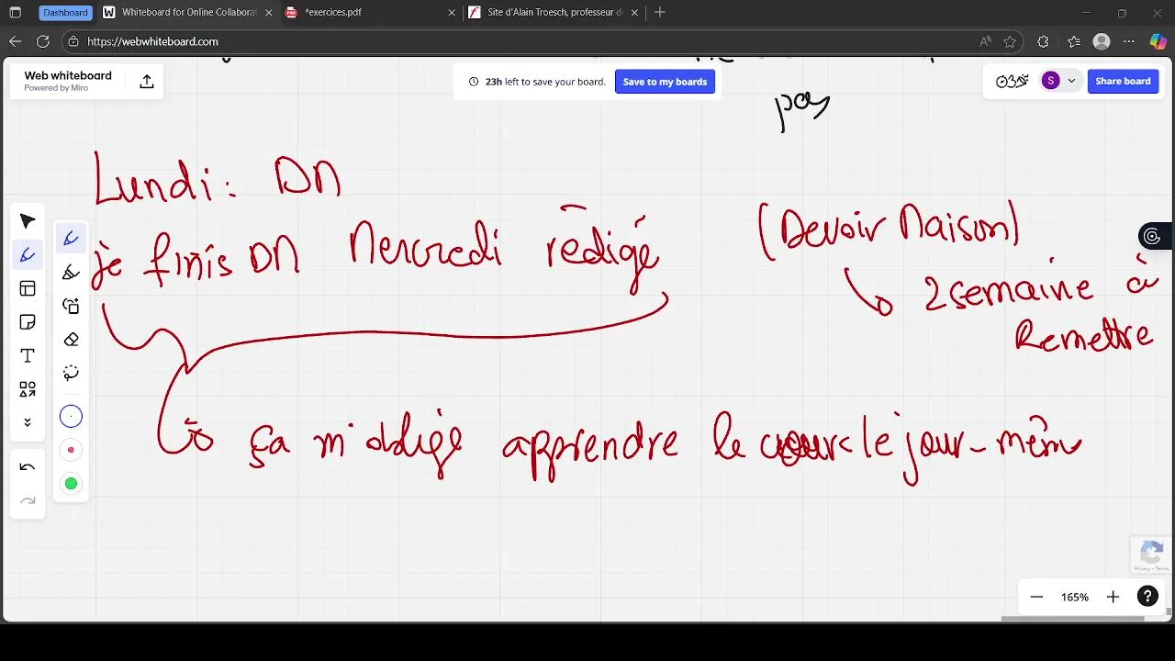Click the black floating side panel icon
This screenshot has height=661, width=1175.
[x=1153, y=237]
